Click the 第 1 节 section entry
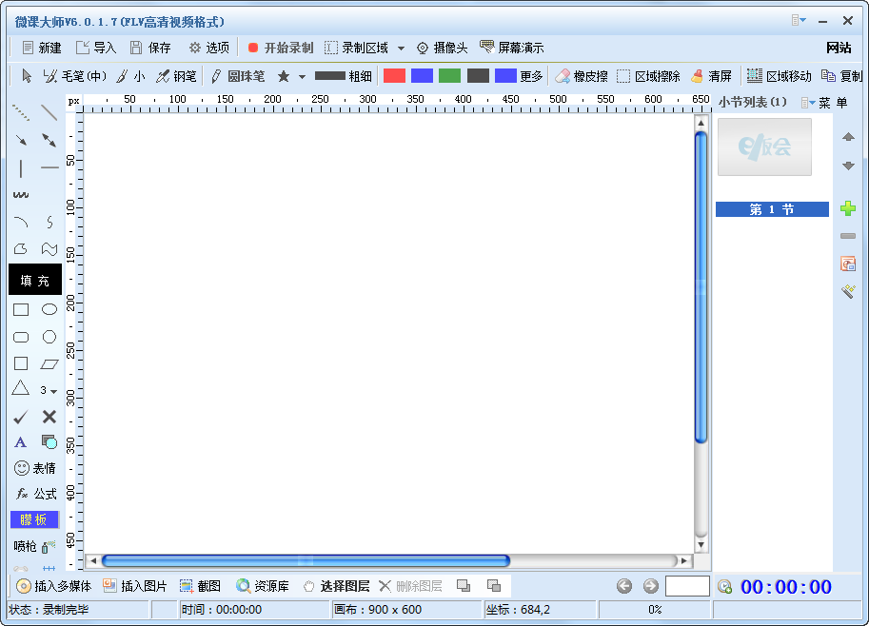 click(771, 209)
